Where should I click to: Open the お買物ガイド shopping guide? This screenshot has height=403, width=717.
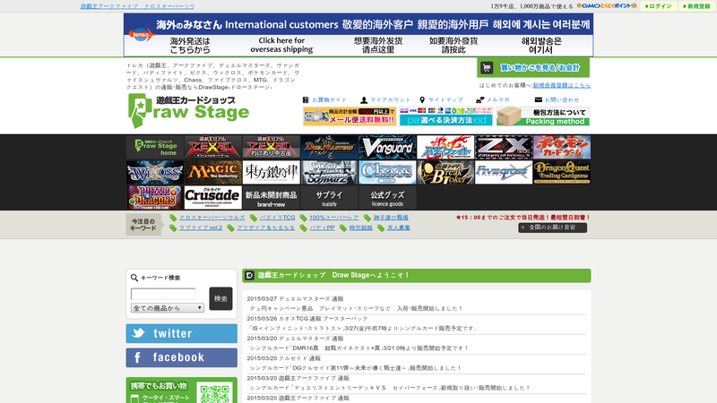click(324, 99)
